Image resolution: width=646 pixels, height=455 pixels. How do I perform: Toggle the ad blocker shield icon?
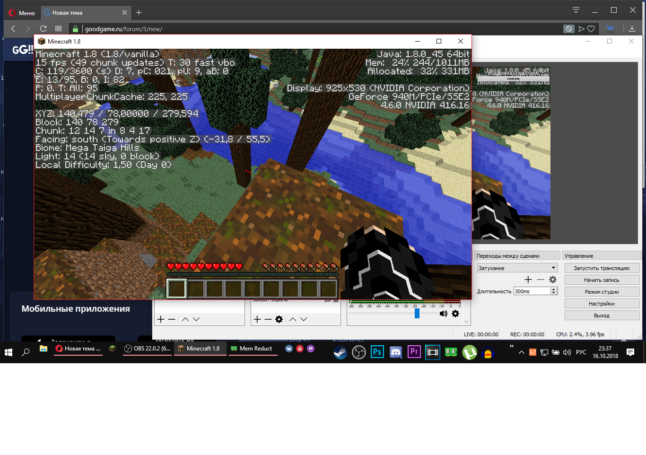point(569,29)
